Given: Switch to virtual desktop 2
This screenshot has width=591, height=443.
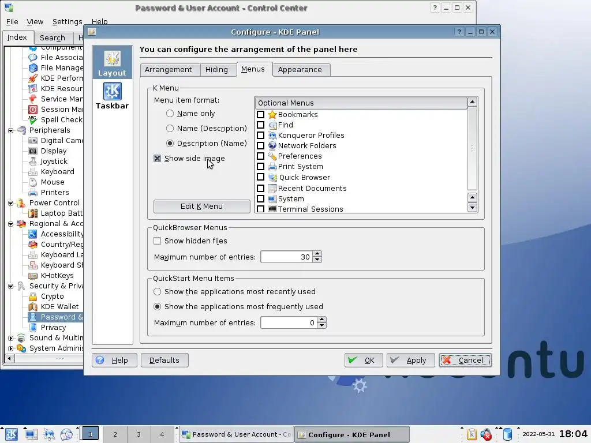Looking at the screenshot, I should tap(115, 434).
